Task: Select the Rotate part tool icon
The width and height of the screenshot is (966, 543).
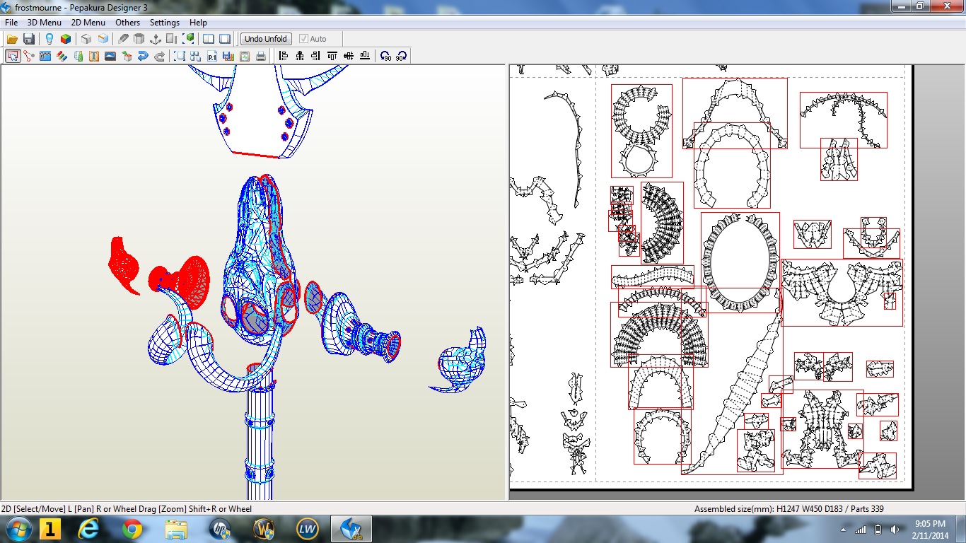Action: (x=29, y=56)
